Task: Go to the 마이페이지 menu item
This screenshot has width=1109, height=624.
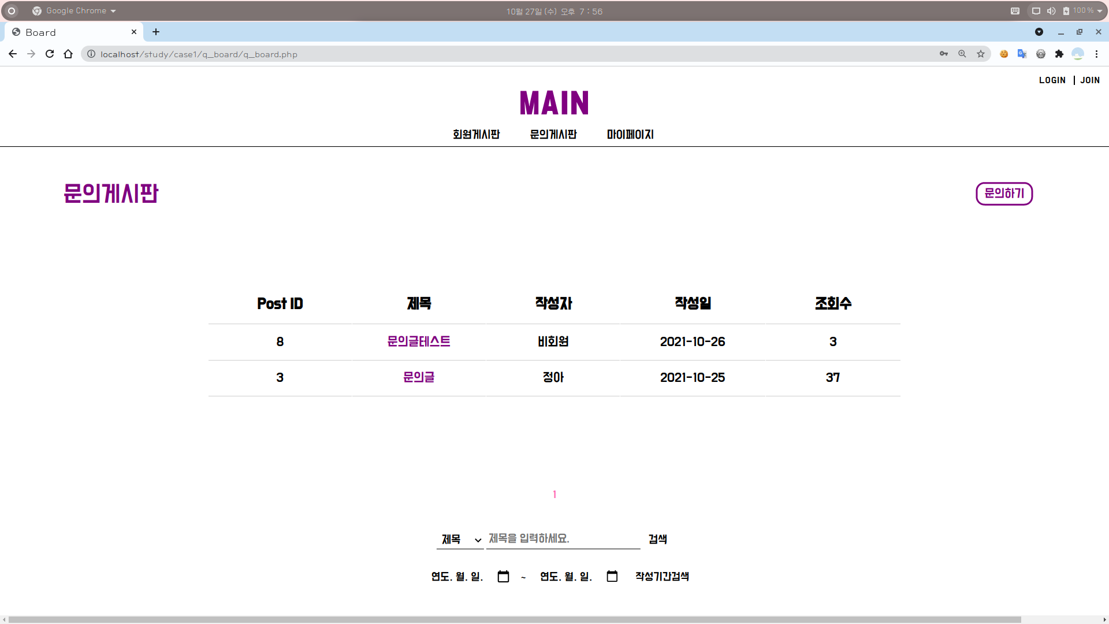Action: pos(630,134)
